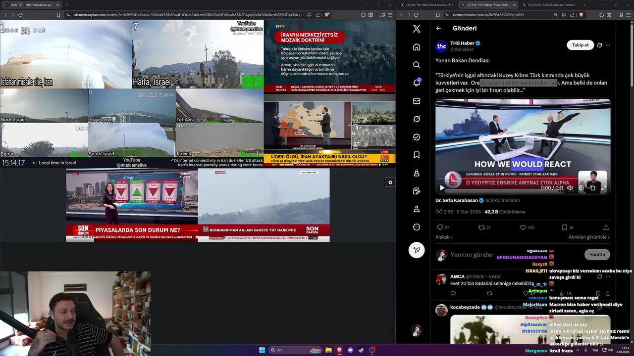634x356 pixels.
Task: Bookmark the page in the left browser
Action: (x=58, y=15)
